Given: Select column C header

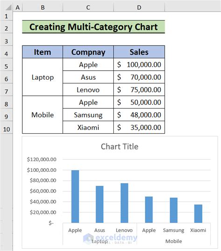Looking at the screenshot, I should click(x=88, y=7).
